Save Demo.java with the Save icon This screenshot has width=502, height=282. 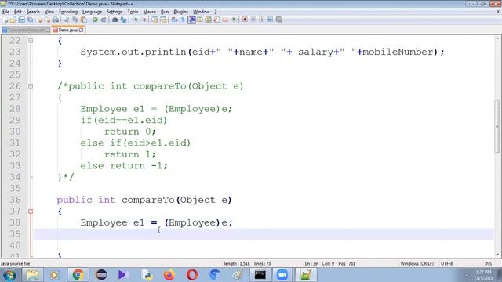[21, 20]
